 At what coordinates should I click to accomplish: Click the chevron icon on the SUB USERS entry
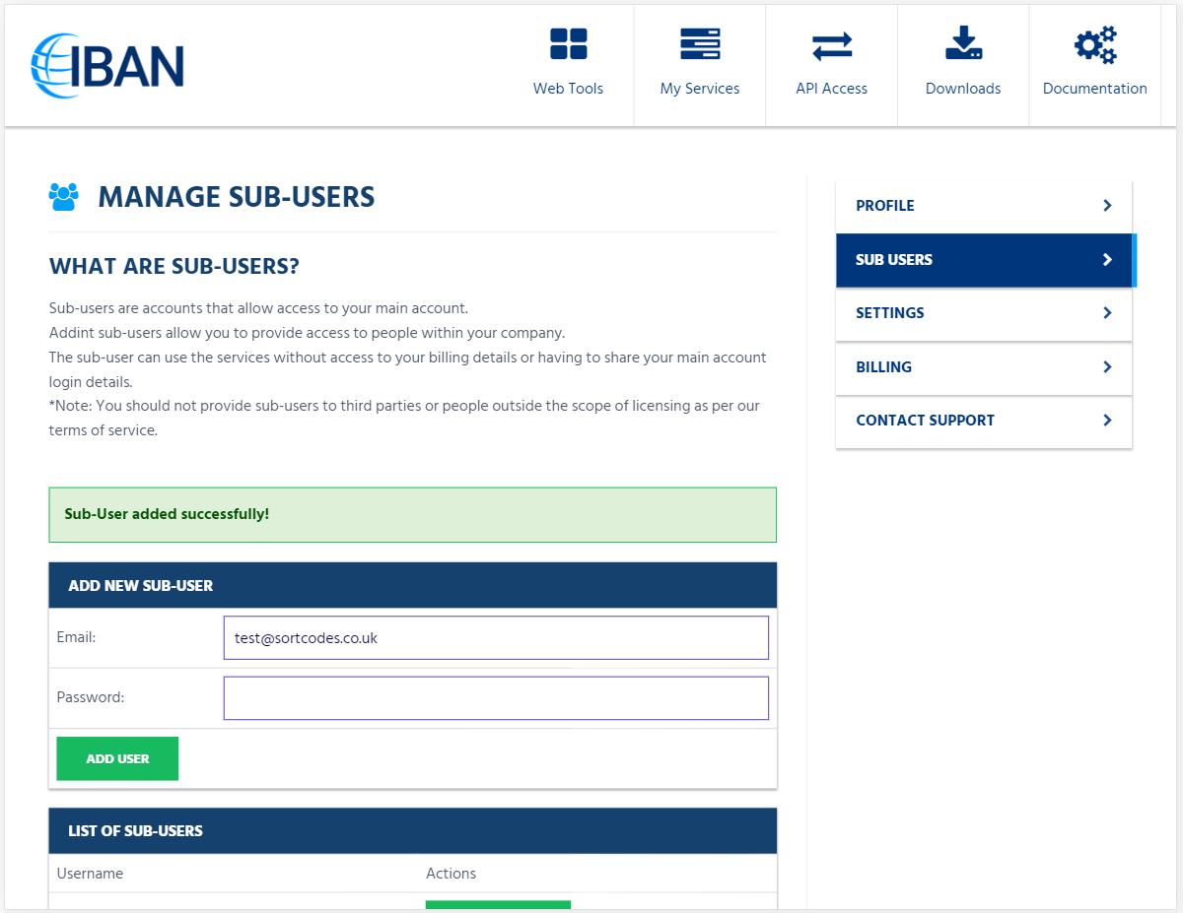pyautogui.click(x=1106, y=260)
